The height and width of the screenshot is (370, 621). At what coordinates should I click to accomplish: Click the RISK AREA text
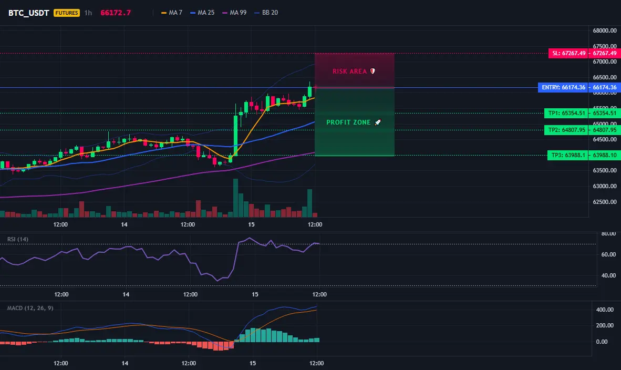(x=350, y=71)
